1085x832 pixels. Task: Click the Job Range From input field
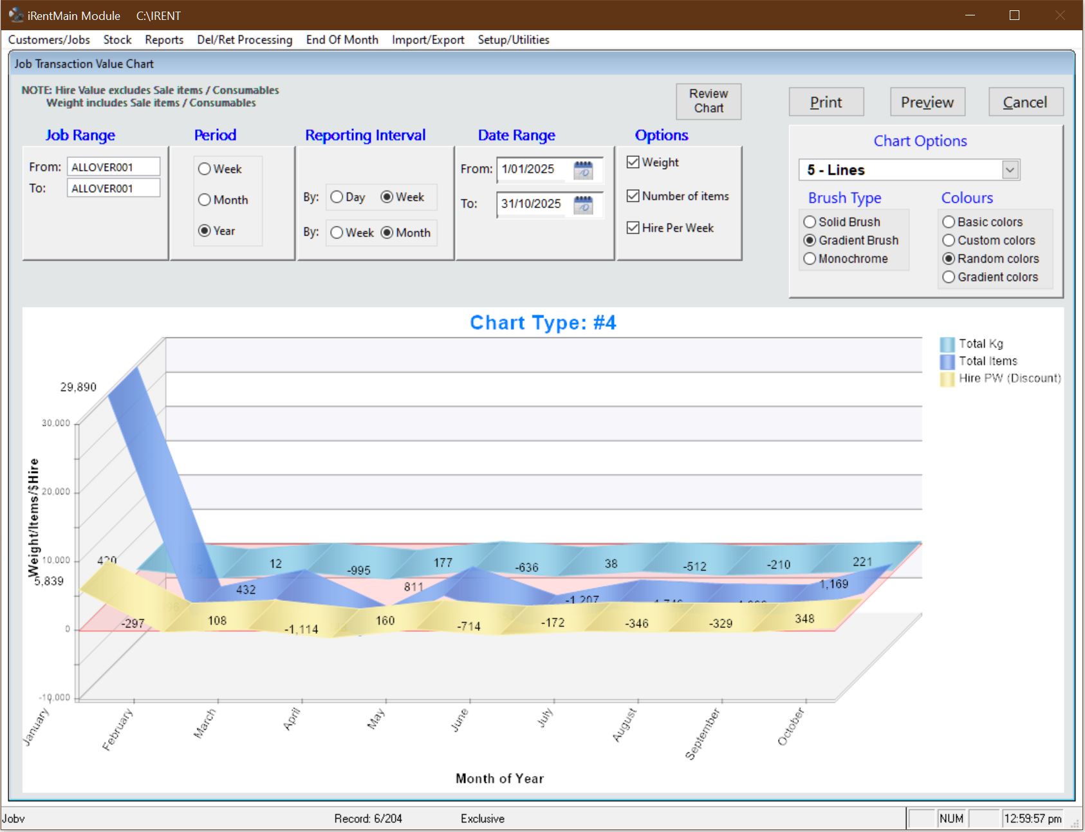pos(113,167)
